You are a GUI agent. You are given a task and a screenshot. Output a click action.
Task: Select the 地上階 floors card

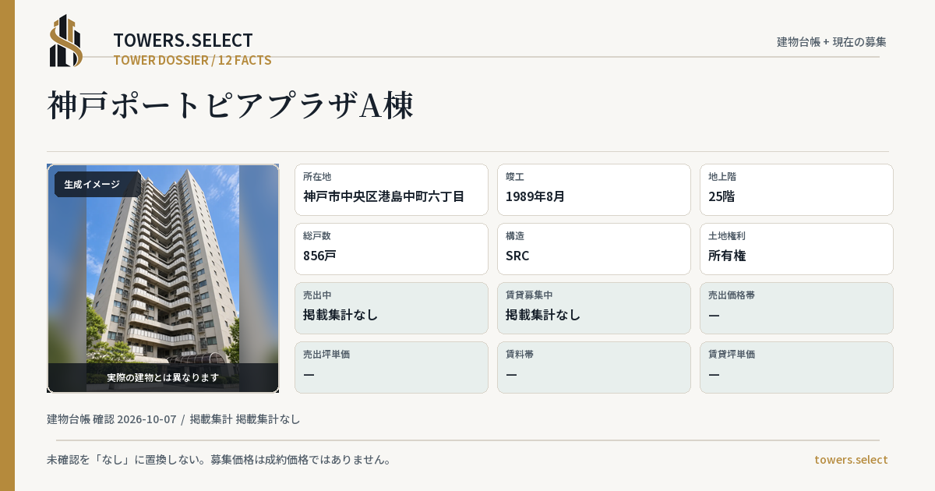pyautogui.click(x=796, y=189)
